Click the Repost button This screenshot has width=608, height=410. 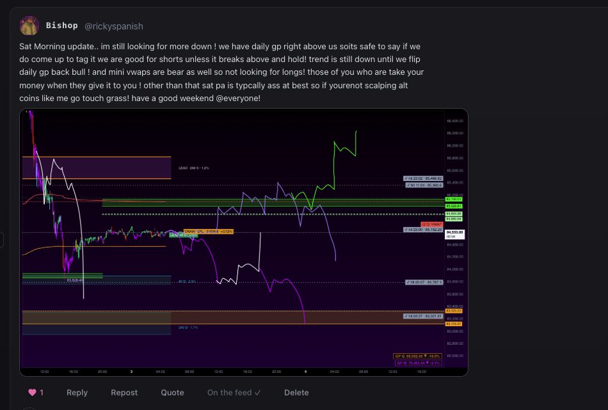coord(124,392)
